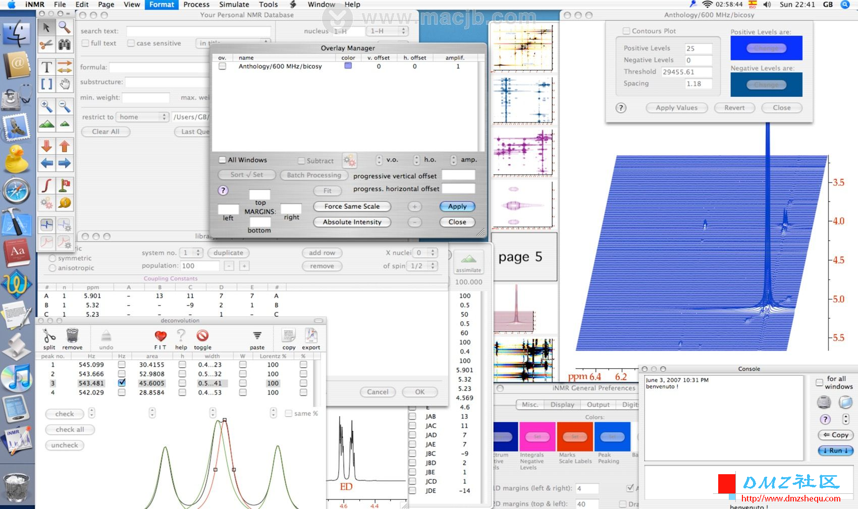This screenshot has height=509, width=858.
Task: Uncheck the Hz checkbox for peak 3
Action: 122,383
